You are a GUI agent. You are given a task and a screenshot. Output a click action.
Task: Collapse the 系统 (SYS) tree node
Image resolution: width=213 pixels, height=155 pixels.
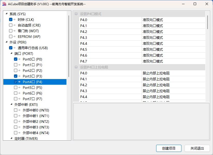click(6, 14)
